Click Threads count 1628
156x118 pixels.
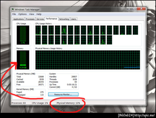(75, 79)
